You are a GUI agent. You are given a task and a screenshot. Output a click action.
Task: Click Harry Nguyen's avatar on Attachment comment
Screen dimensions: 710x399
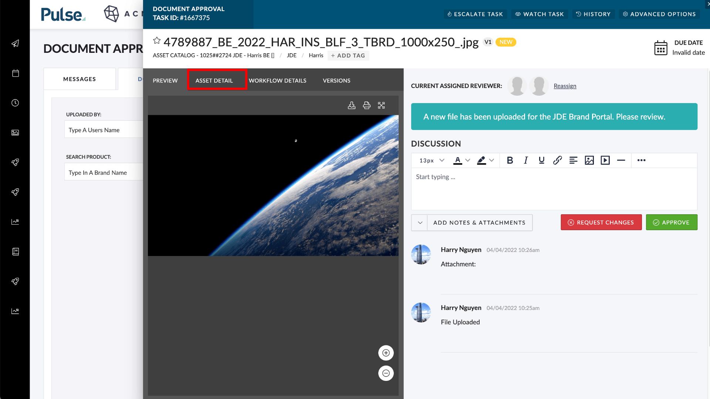click(x=421, y=255)
